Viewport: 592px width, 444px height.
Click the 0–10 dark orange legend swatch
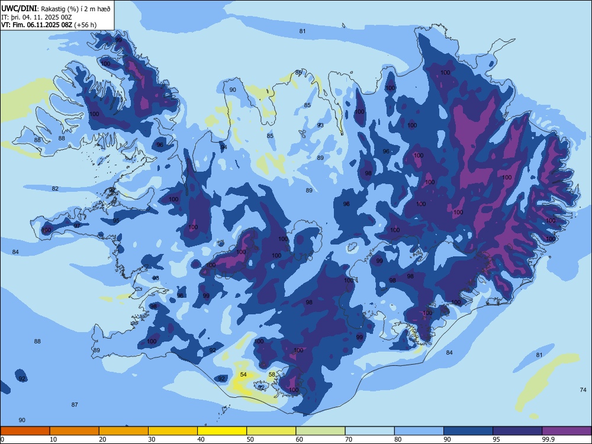[x=25, y=431]
